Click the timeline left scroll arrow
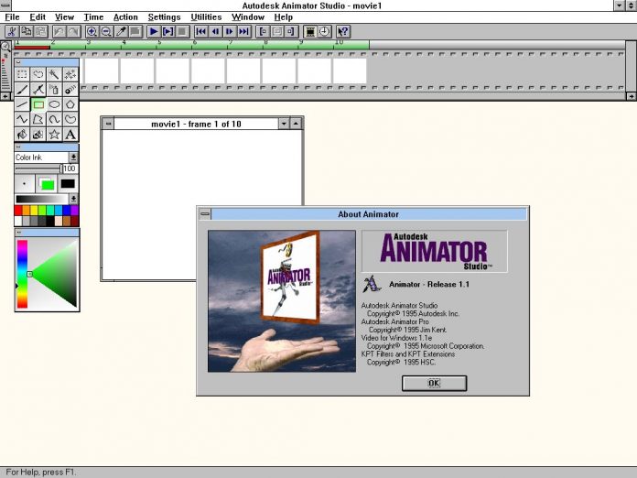637x478 pixels. pos(5,96)
